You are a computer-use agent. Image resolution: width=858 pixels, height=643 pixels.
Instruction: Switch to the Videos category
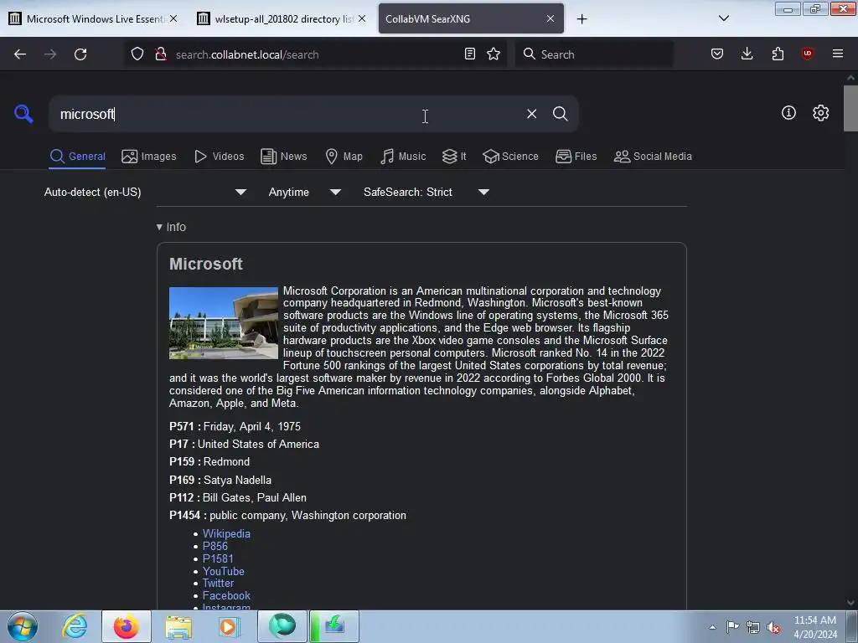click(x=219, y=157)
